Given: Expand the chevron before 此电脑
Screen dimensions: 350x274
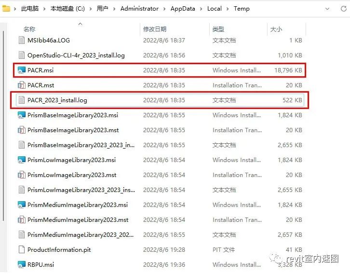Looking at the screenshot, I should [15, 9].
